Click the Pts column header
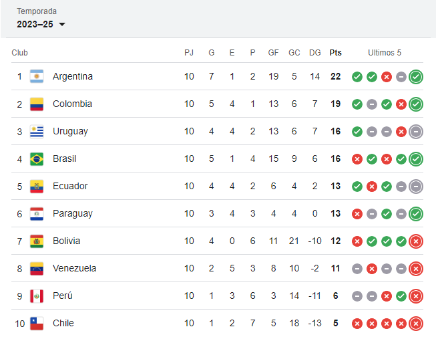The image size is (438, 345). (x=335, y=53)
